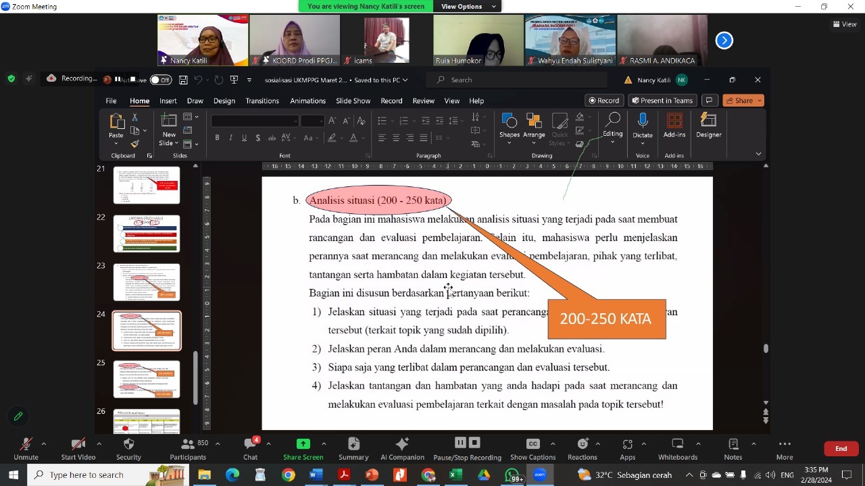865x486 pixels.
Task: Open Google Chrome from taskbar
Action: [x=289, y=475]
